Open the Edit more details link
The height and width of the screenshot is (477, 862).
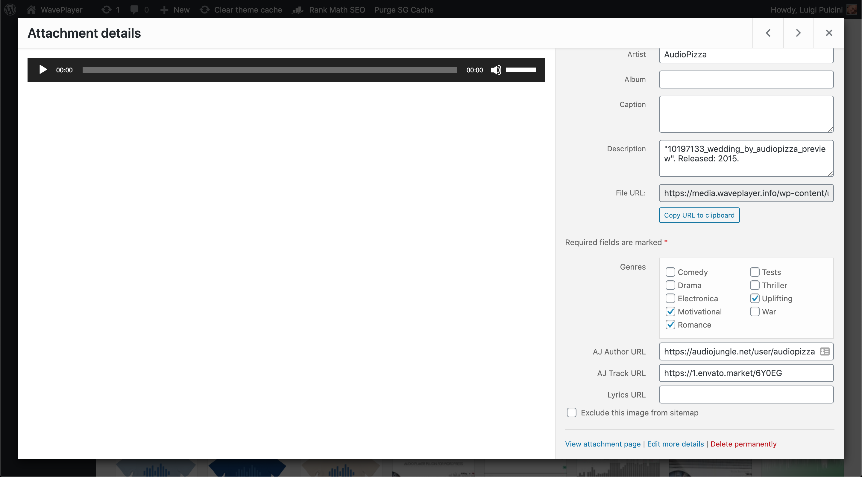[675, 444]
